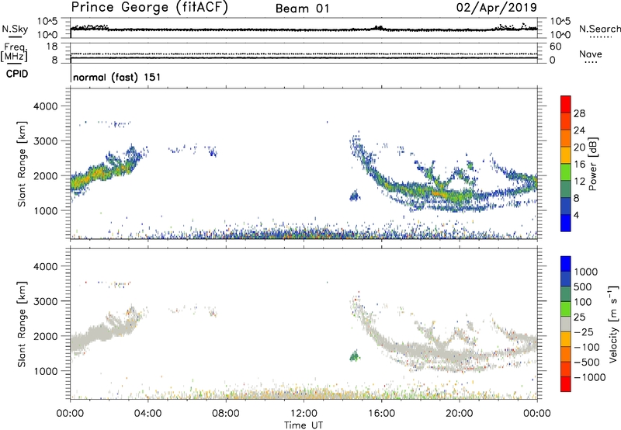
Task: Click the grey swatch in Velocity colorbar
Action: coord(566,324)
